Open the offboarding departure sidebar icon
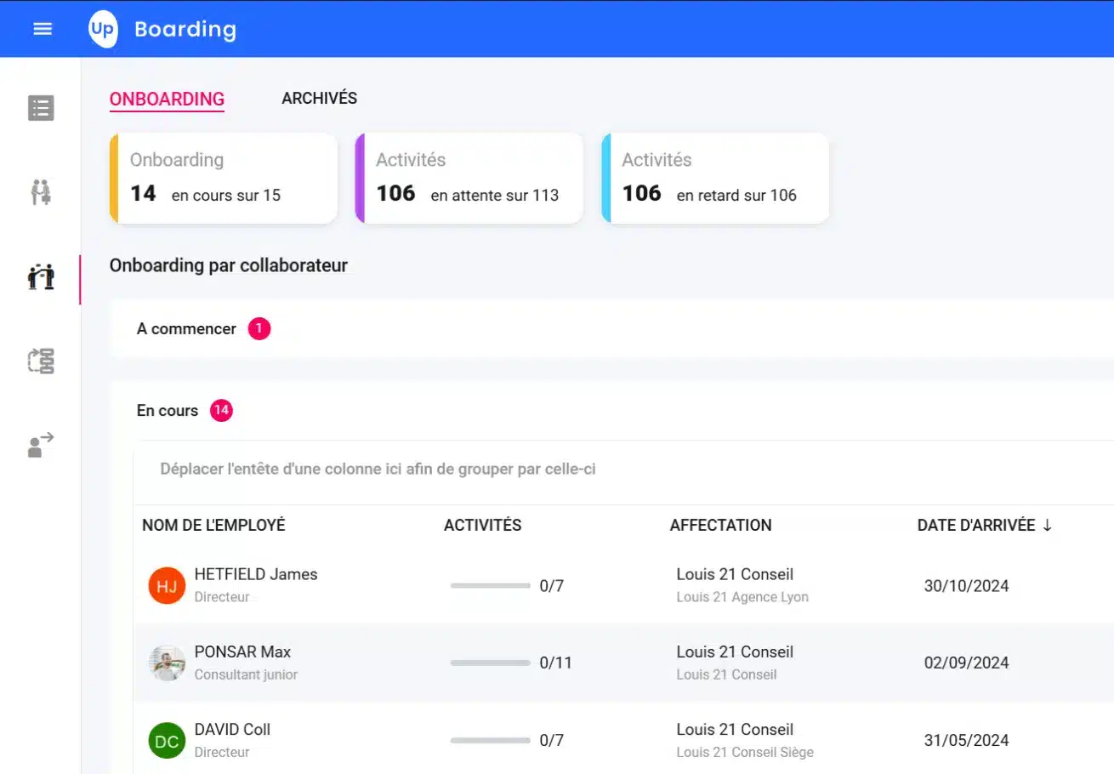The height and width of the screenshot is (774, 1114). click(40, 442)
